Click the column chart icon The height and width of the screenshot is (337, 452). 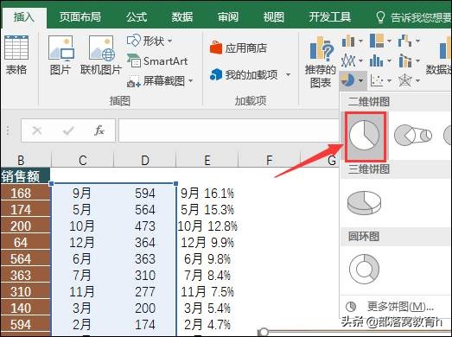(348, 41)
